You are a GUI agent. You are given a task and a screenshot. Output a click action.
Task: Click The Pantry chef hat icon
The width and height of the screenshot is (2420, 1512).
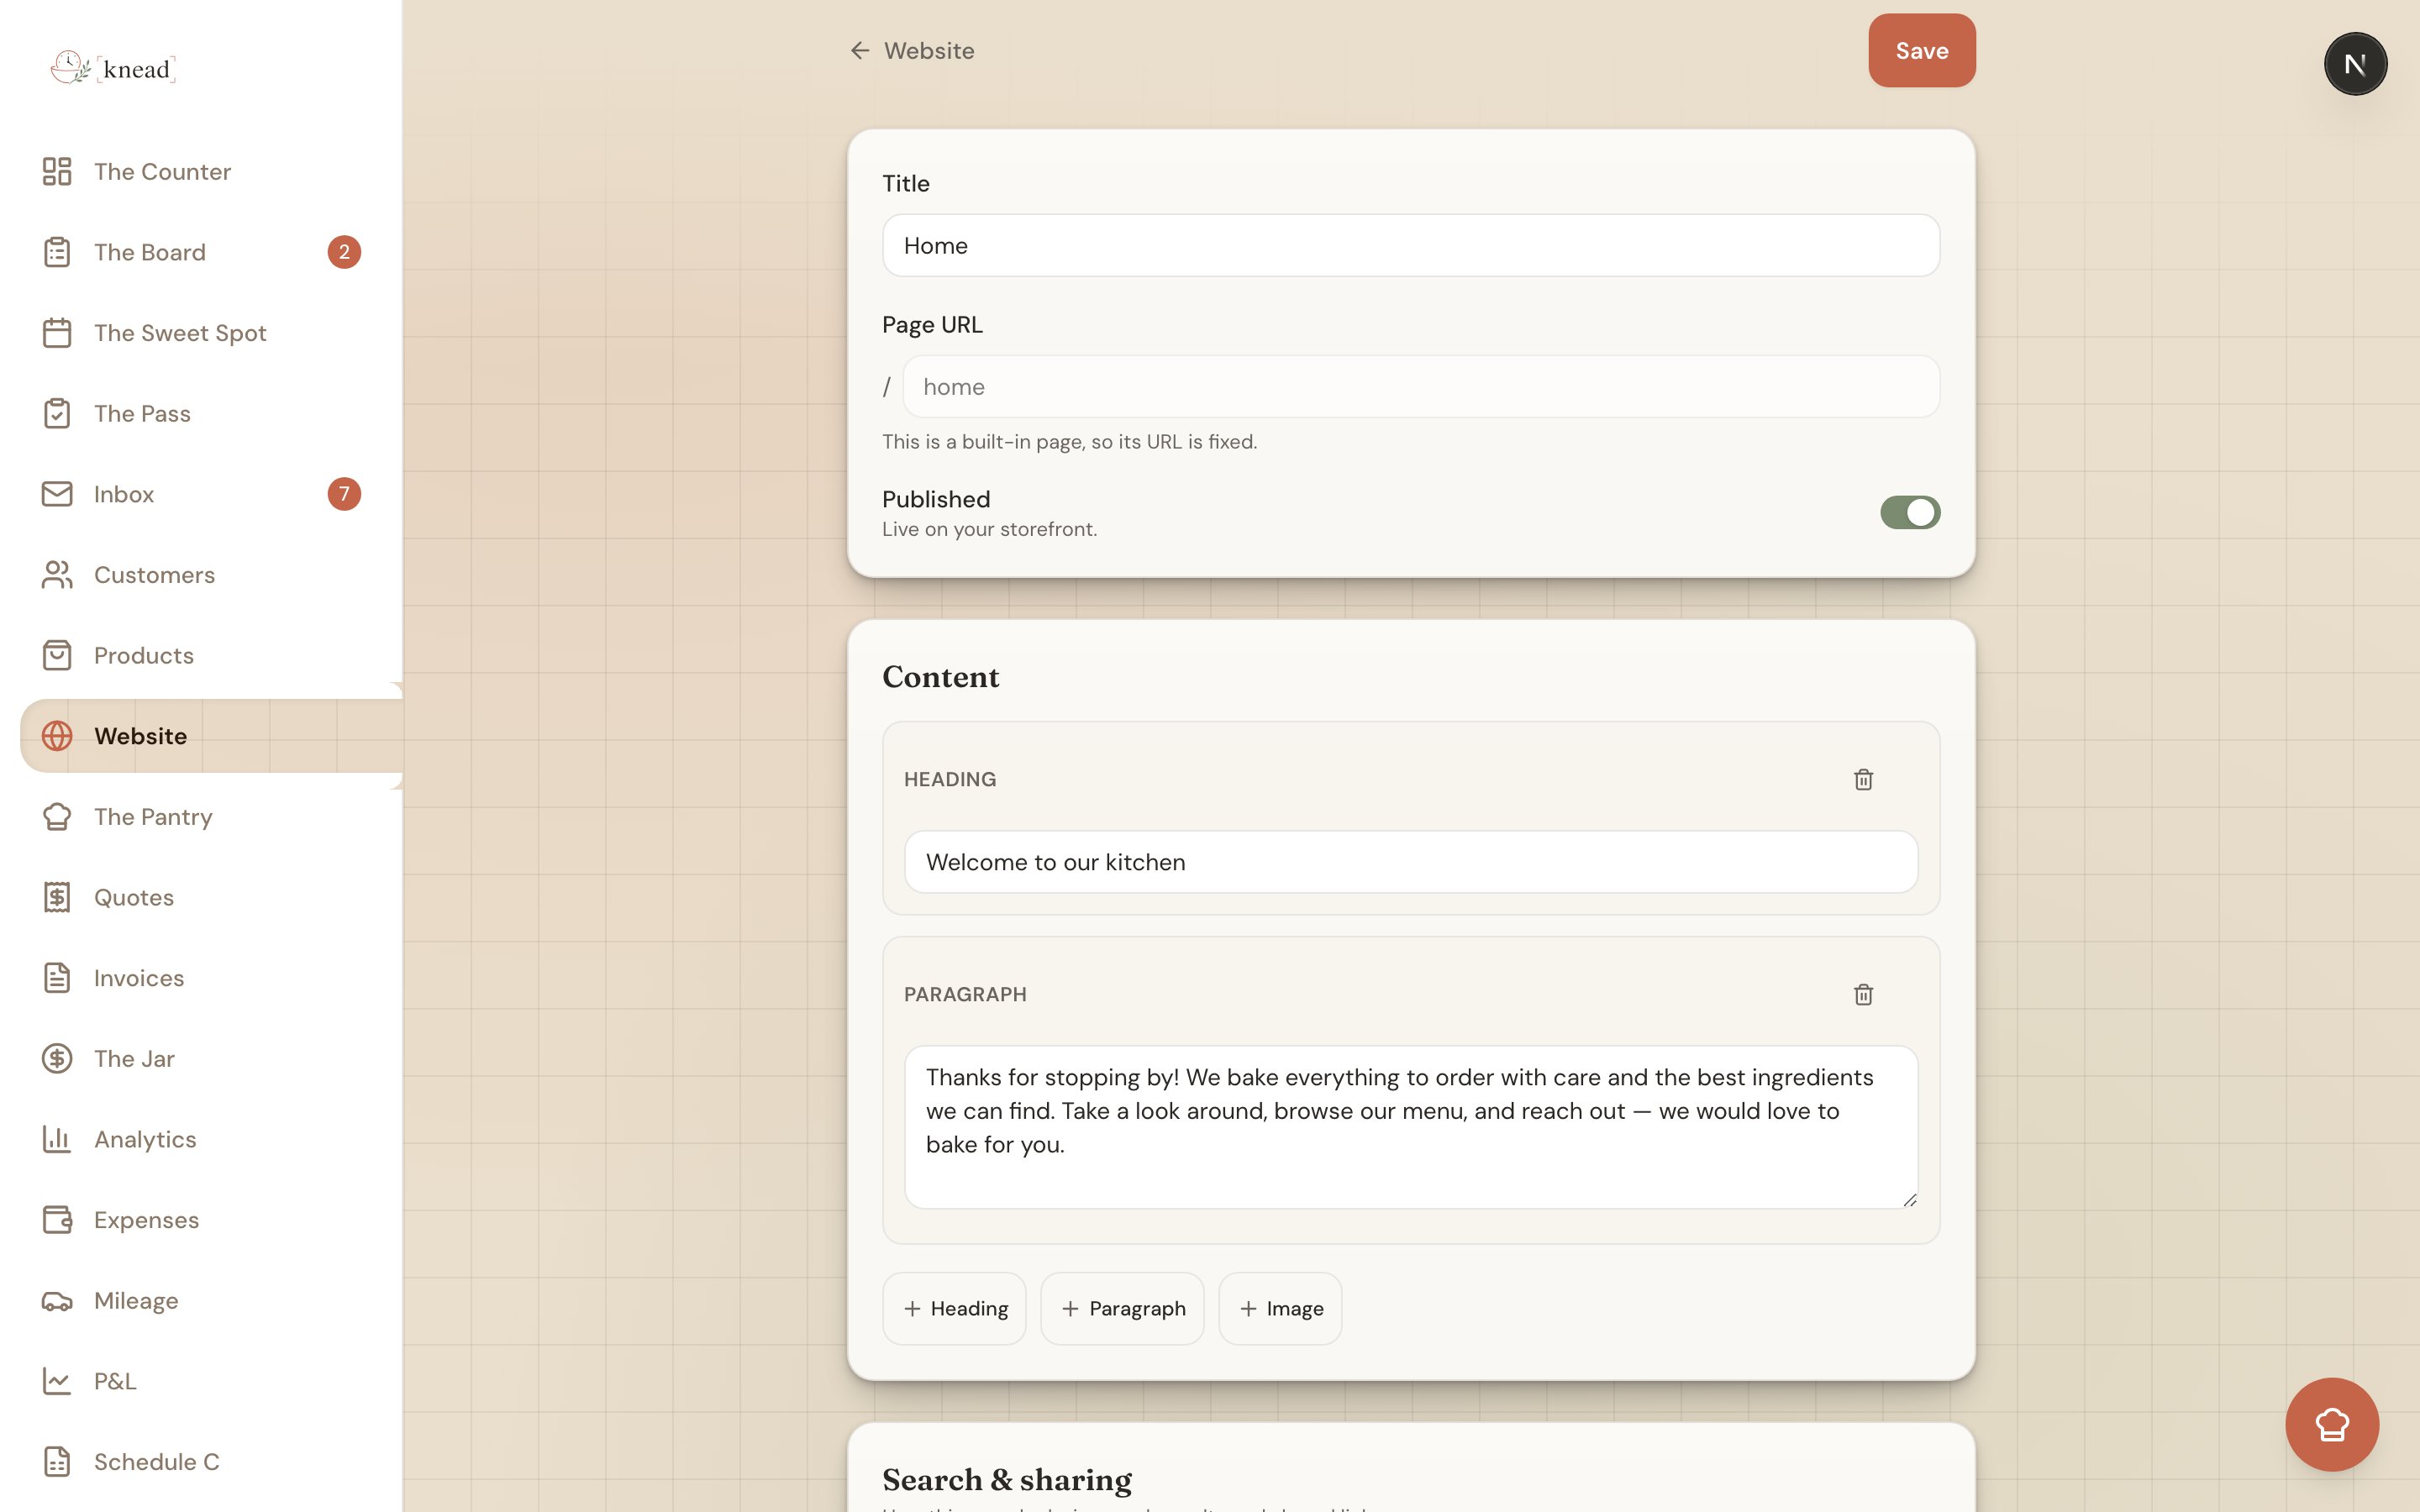[57, 817]
